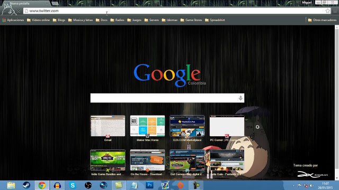
Task: Open the Maker Max Home thumbnail
Action: [147, 126]
